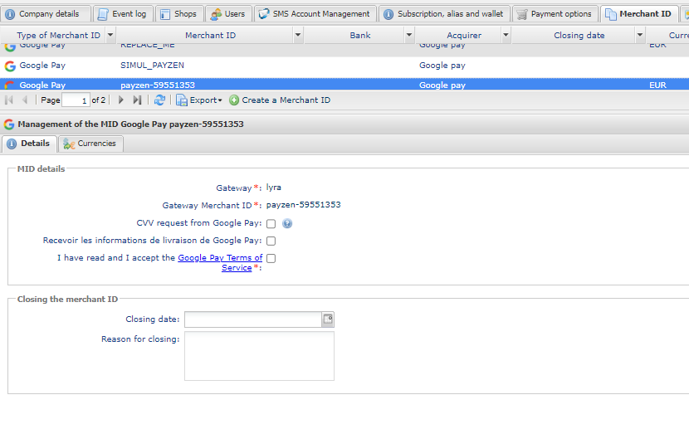This screenshot has width=689, height=429.
Task: Select the Details sub-tab
Action: tap(29, 144)
